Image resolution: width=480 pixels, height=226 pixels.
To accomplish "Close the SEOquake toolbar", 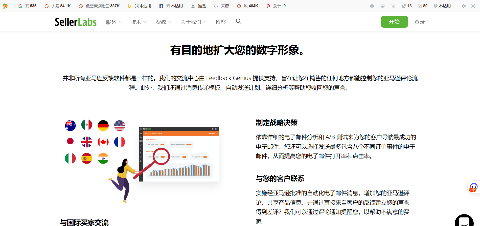I will (x=473, y=6).
